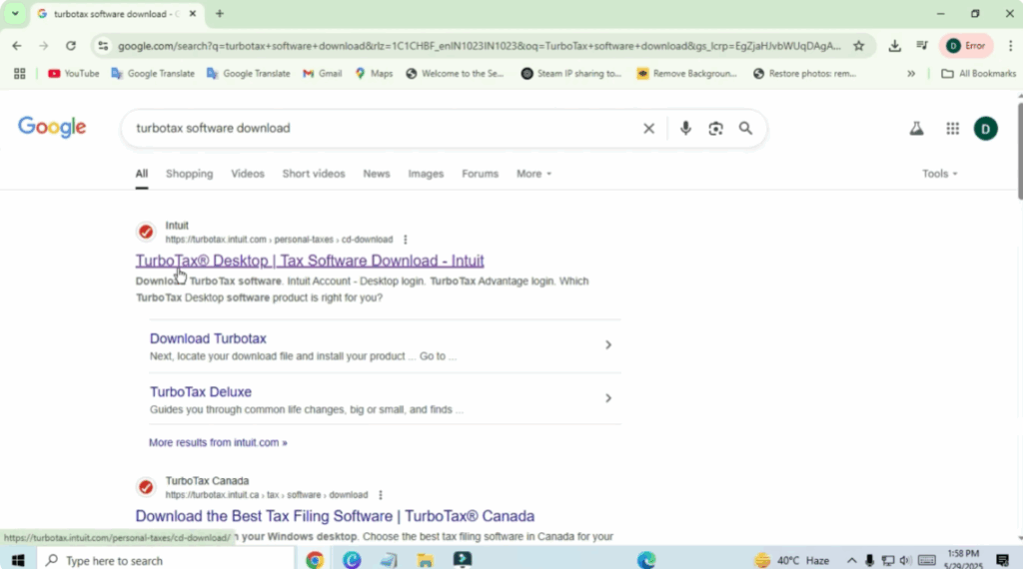Screen dimensions: 1023x569
Task: Bookmark this page with the star icon
Action: [x=858, y=46]
